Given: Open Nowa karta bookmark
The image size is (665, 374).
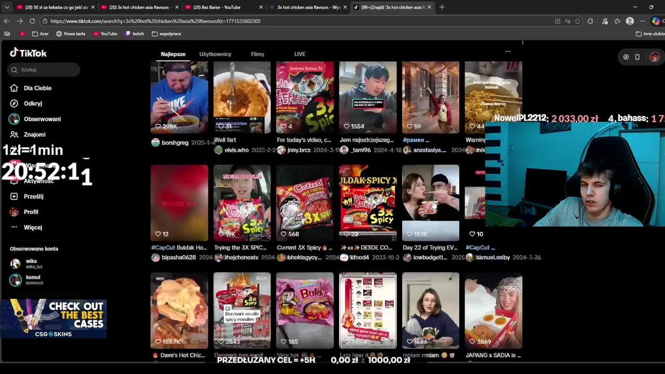Looking at the screenshot, I should 71,34.
